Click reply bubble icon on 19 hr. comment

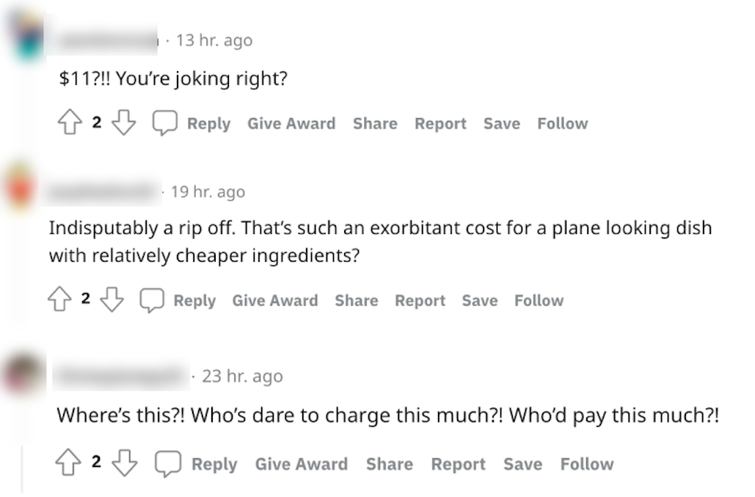click(x=152, y=301)
